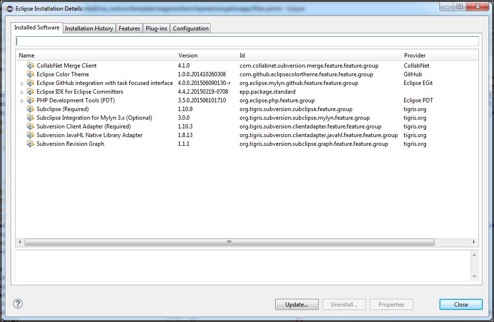The width and height of the screenshot is (494, 322).
Task: Open the Installation History tab
Action: click(89, 28)
